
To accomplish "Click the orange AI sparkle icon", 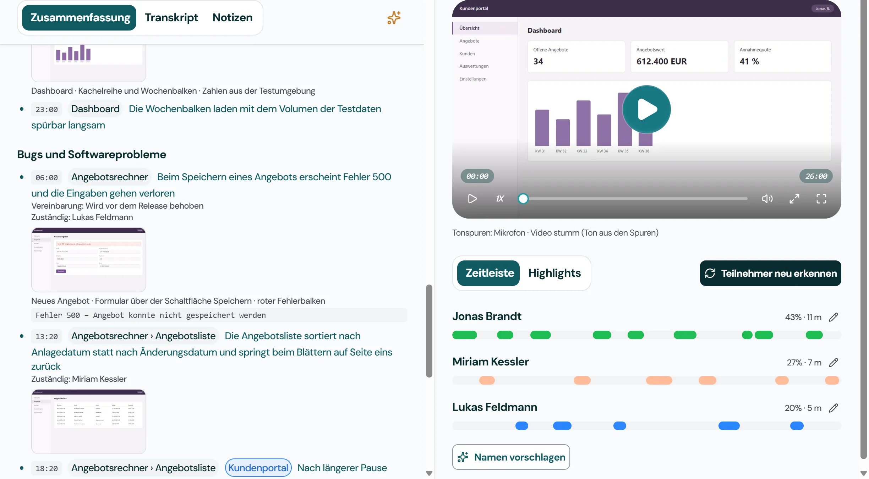I will tap(394, 18).
